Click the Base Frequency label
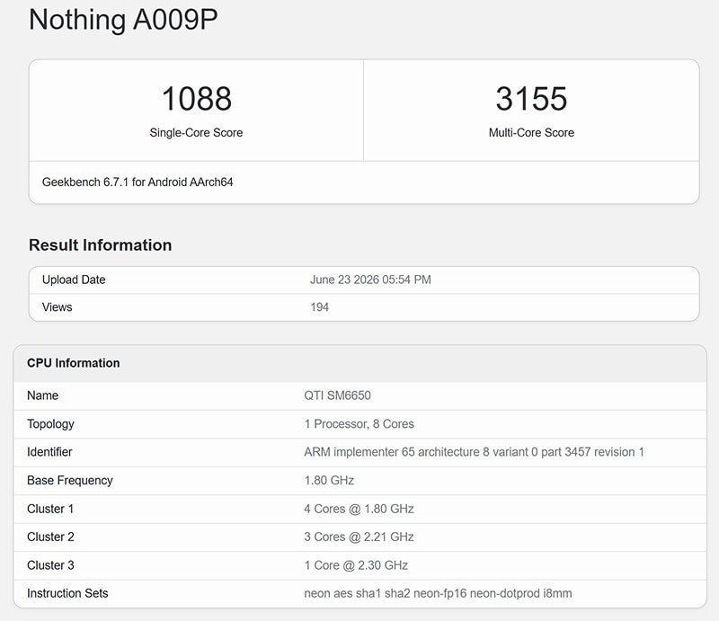Viewport: 719px width, 621px height. click(x=70, y=480)
